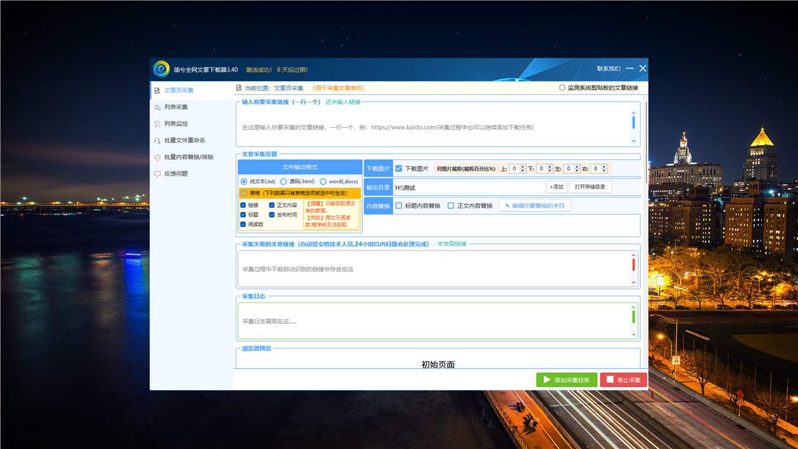The image size is (798, 449).
Task: Click the 反馈问题 chat bubble icon
Action: point(157,174)
